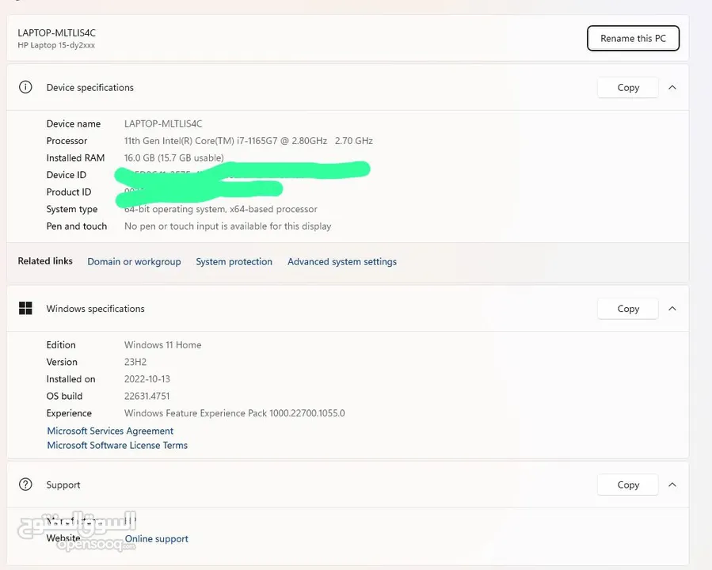Click the Experience label

pos(69,413)
